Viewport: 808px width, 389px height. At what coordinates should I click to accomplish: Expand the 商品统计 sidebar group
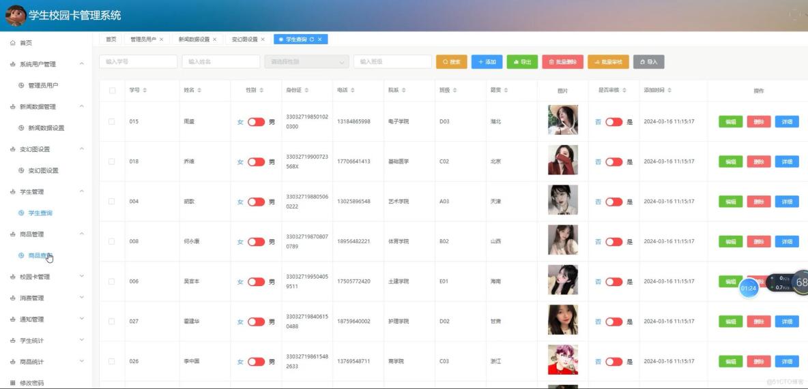tap(81, 362)
